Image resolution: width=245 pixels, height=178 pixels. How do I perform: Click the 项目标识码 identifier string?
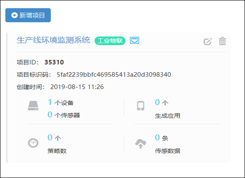point(114,74)
